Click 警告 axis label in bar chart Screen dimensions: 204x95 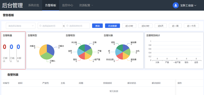point(186,62)
